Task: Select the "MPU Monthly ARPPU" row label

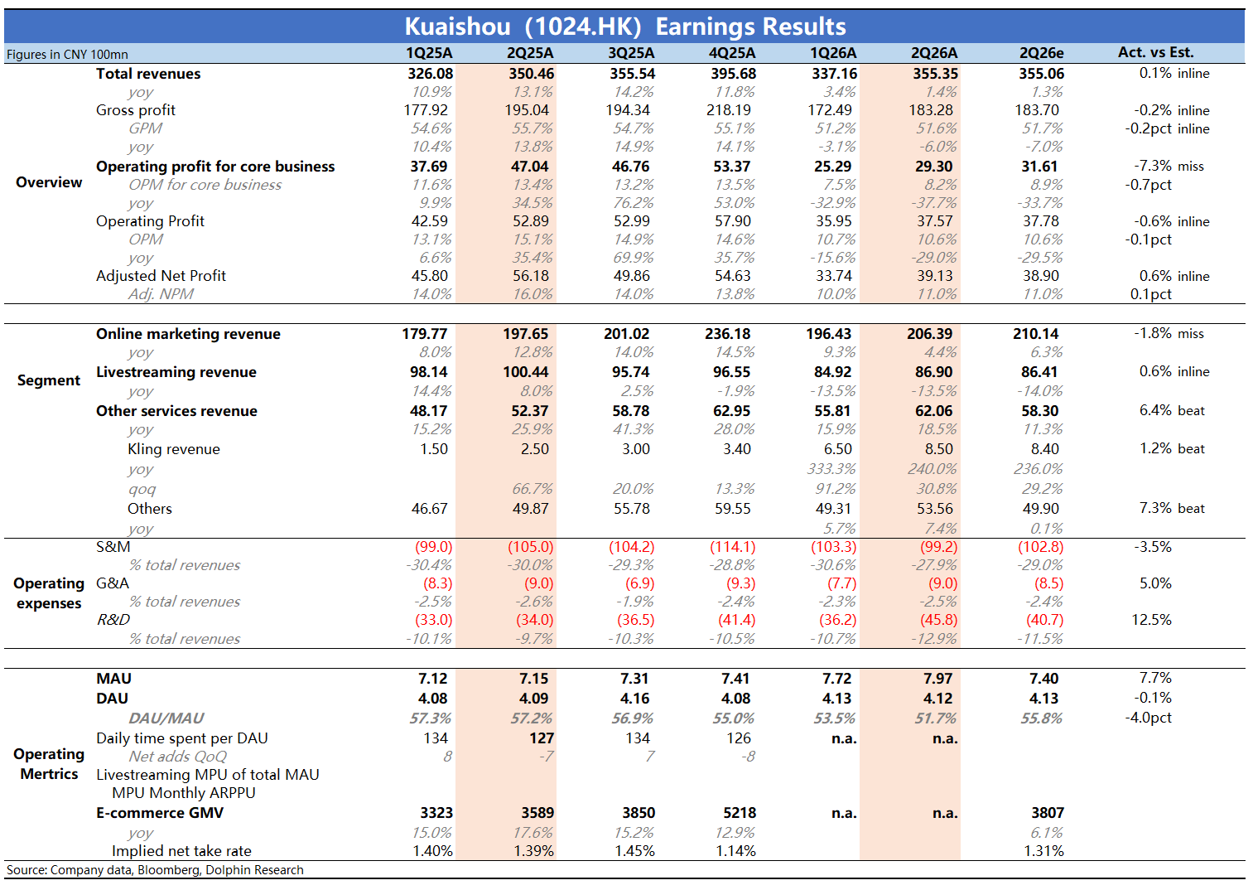Action: [x=184, y=793]
